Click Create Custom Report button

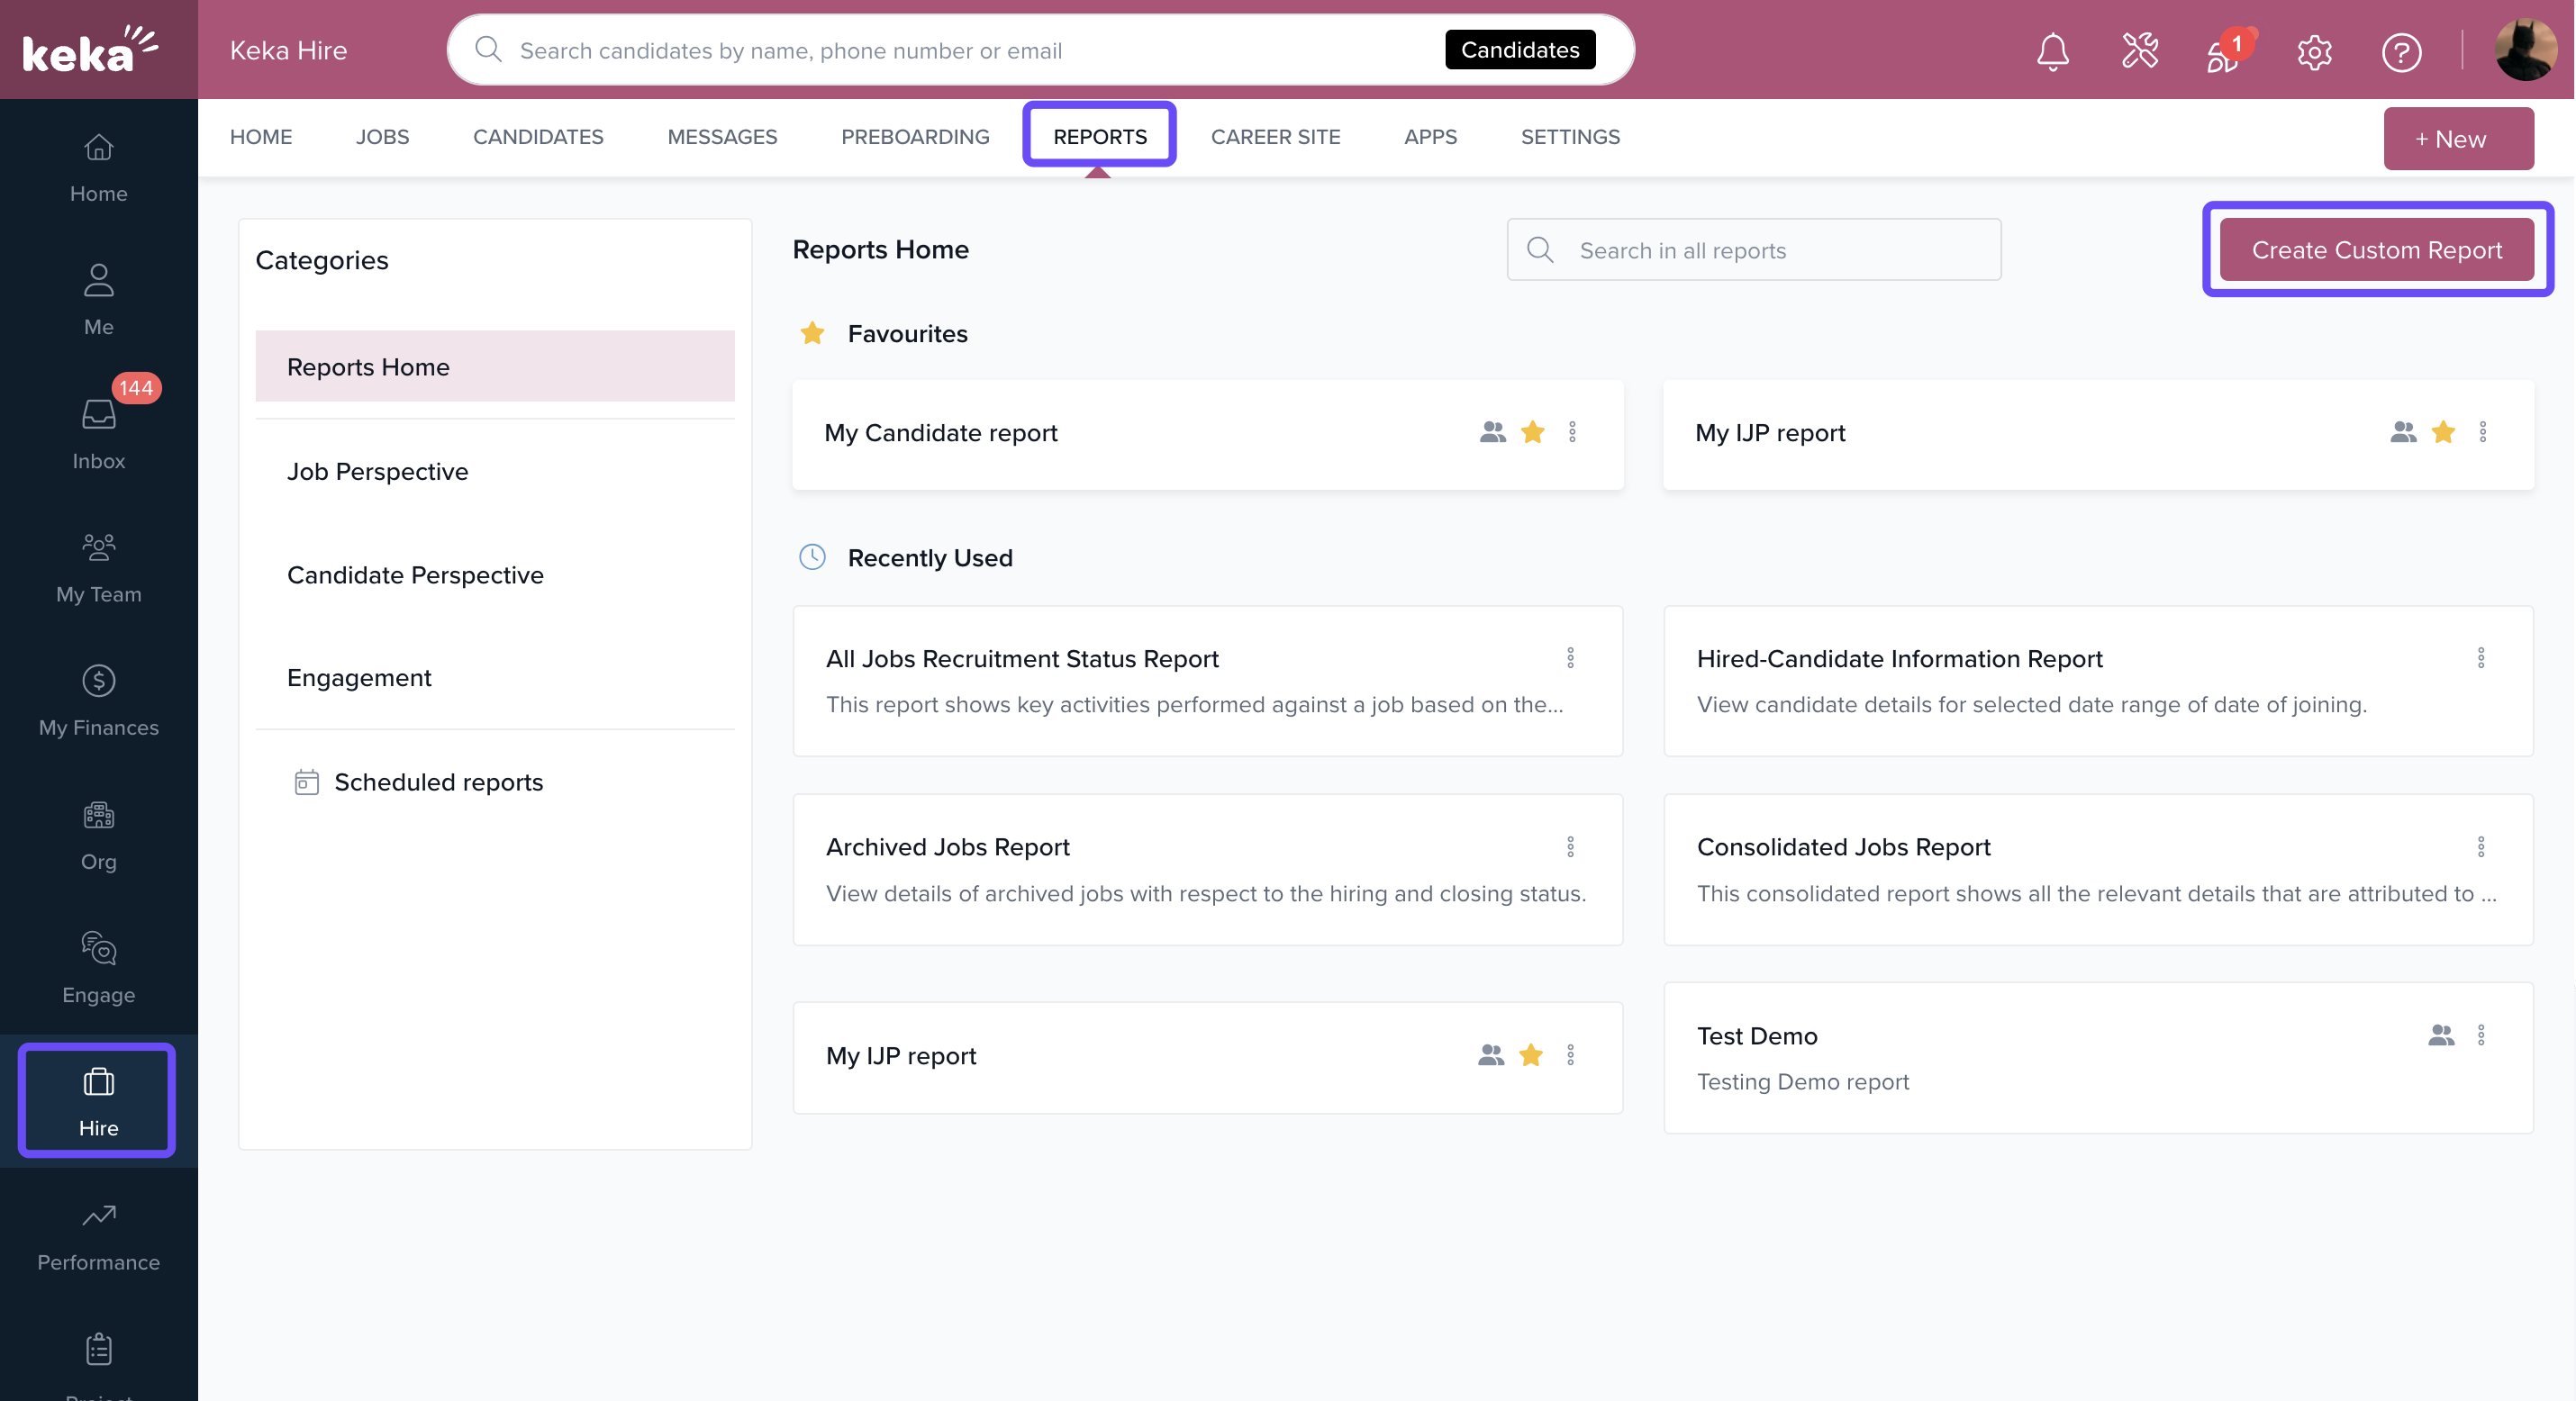tap(2376, 250)
